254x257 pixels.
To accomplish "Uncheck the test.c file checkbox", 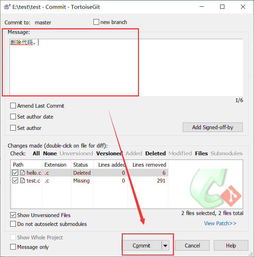I will (x=15, y=181).
